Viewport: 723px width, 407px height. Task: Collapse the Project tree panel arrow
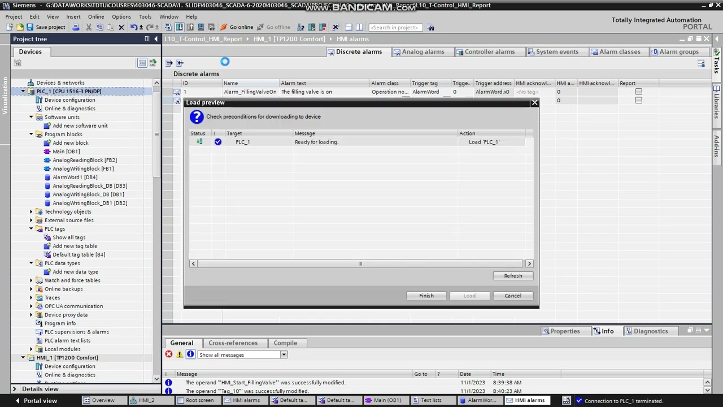[x=155, y=39]
